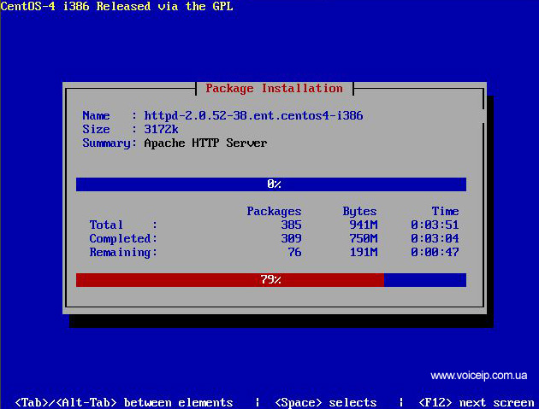Image resolution: width=539 pixels, height=409 pixels.
Task: Click total time value 0:03:51
Action: point(435,225)
